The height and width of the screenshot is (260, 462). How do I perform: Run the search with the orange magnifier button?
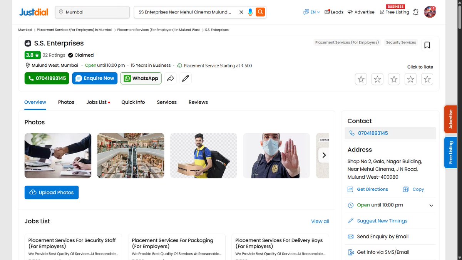(x=261, y=12)
